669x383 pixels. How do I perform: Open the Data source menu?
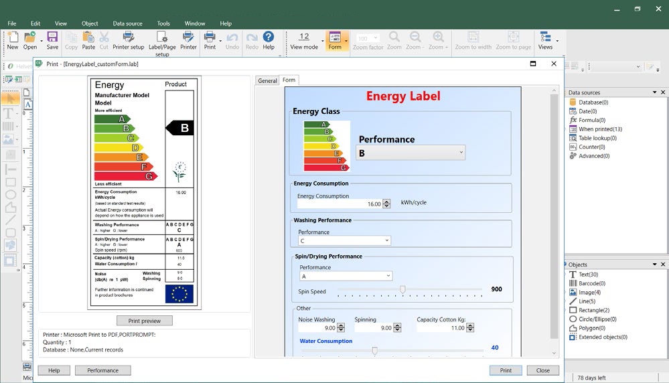pyautogui.click(x=127, y=23)
